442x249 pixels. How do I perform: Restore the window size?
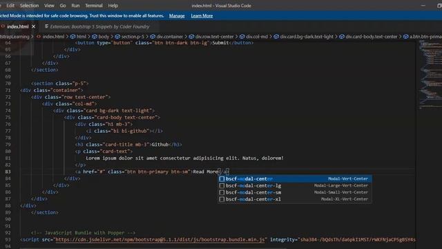pyautogui.click(x=439, y=6)
